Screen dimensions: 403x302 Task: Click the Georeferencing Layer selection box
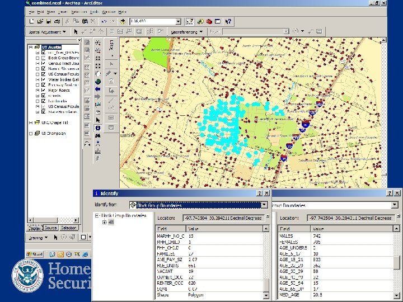tap(256, 31)
